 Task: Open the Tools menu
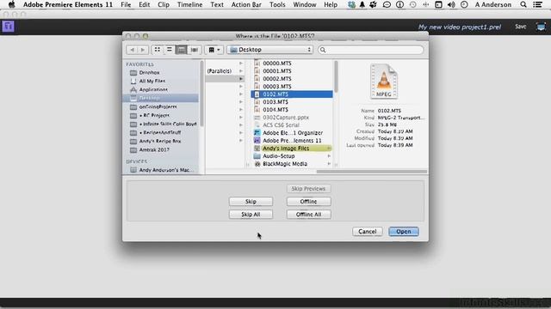[x=277, y=4]
